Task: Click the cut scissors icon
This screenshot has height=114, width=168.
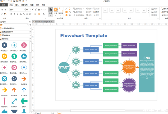Action: coord(2,10)
